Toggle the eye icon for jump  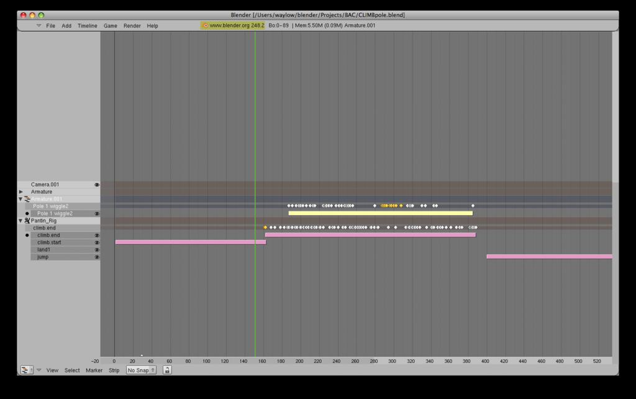tap(97, 257)
